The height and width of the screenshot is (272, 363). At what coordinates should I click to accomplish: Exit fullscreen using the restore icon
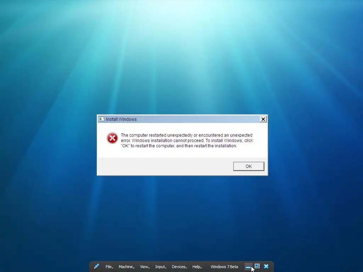coord(257,266)
